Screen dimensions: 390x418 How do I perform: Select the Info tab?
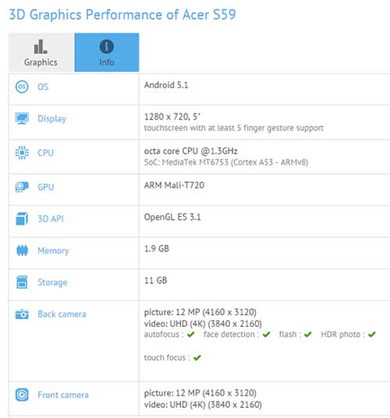(107, 52)
